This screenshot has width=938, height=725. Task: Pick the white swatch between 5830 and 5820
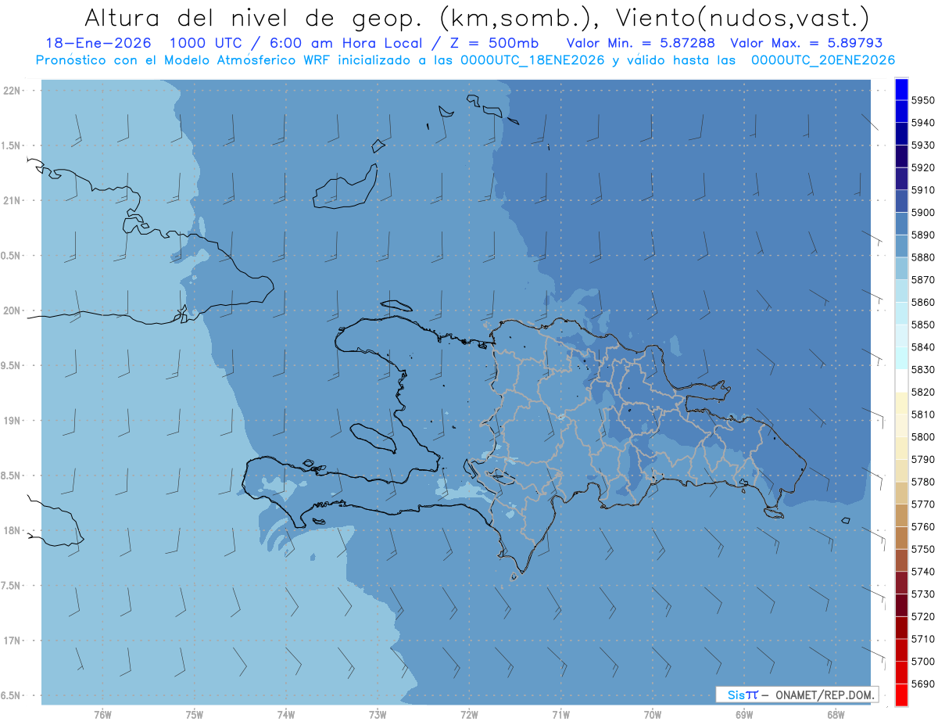pyautogui.click(x=901, y=381)
